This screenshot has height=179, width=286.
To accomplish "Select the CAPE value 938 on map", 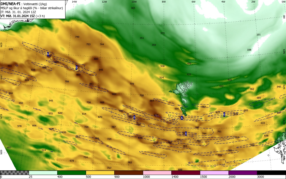I will pos(156,115).
